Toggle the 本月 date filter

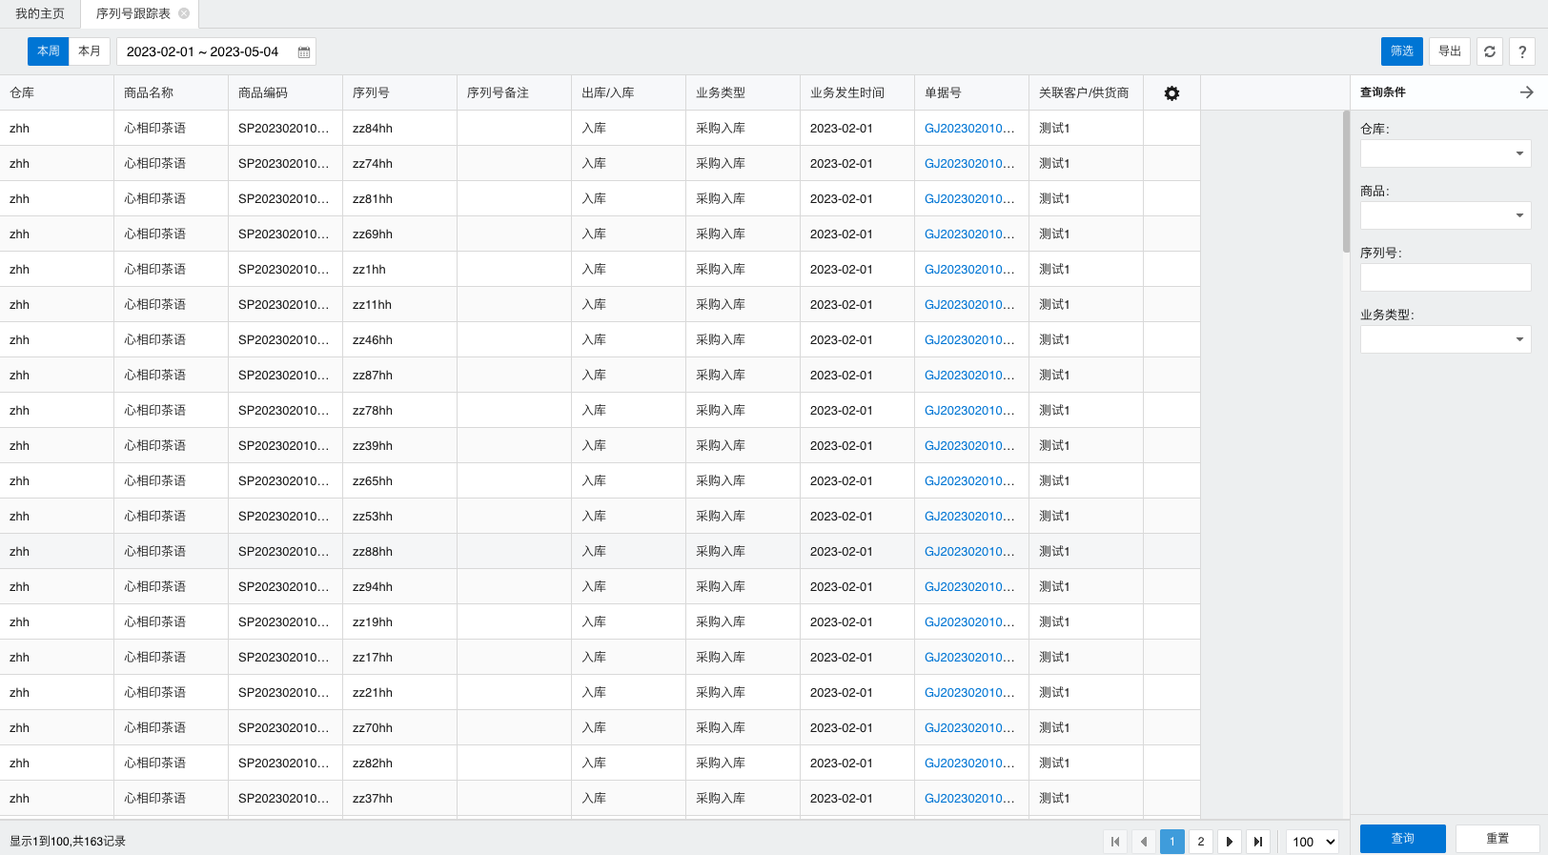click(x=90, y=51)
